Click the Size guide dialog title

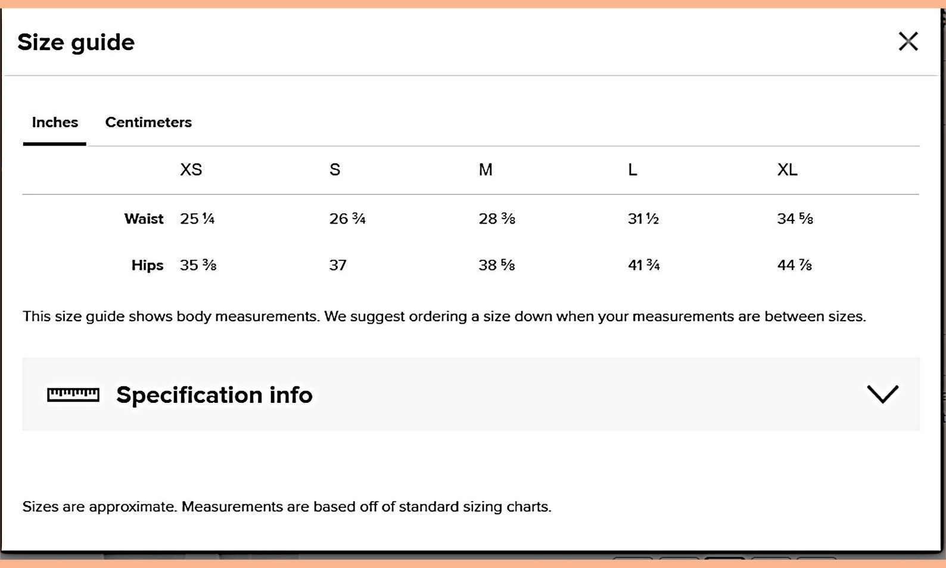tap(76, 42)
